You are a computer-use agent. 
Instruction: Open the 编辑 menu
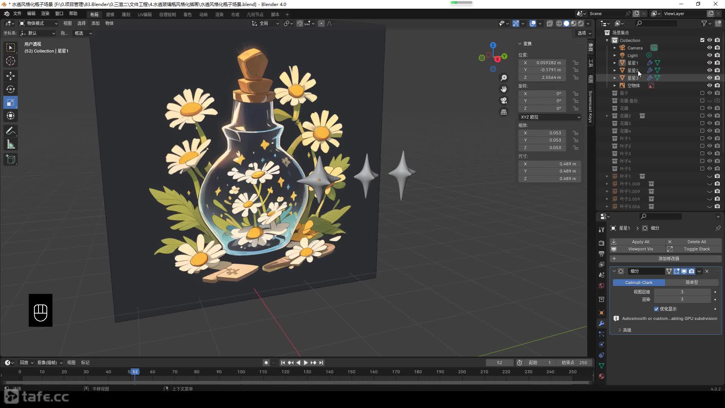tap(31, 14)
